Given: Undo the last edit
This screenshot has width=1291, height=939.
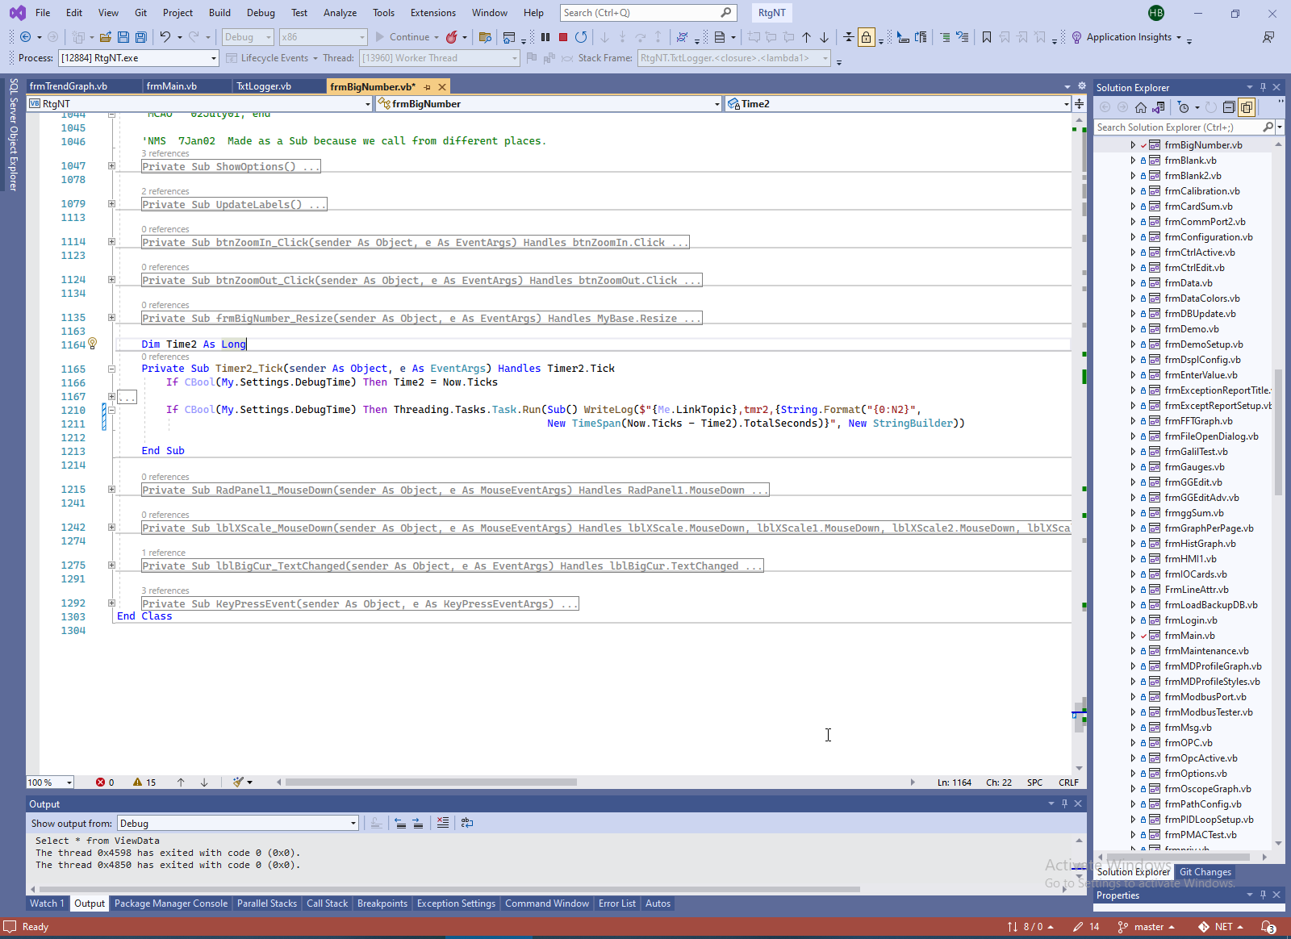Looking at the screenshot, I should (165, 37).
